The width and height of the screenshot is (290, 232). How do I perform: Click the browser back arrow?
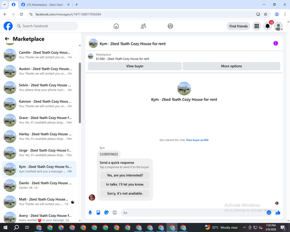pos(5,14)
